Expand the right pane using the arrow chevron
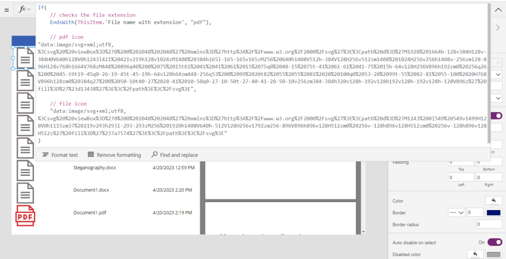Screen dimensions: 506x259 (498, 28)
